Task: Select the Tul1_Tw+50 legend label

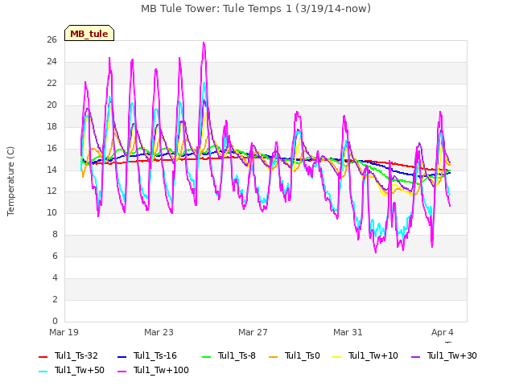Action: point(80,370)
